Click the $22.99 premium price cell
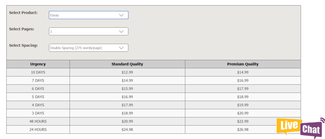Screen dimensions: 325x139 (x=243, y=121)
